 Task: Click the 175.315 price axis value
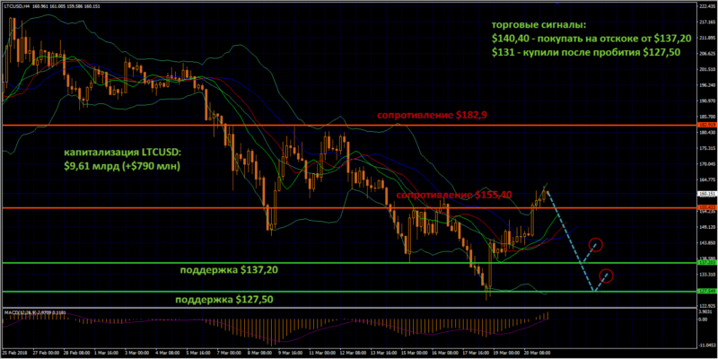[x=705, y=148]
